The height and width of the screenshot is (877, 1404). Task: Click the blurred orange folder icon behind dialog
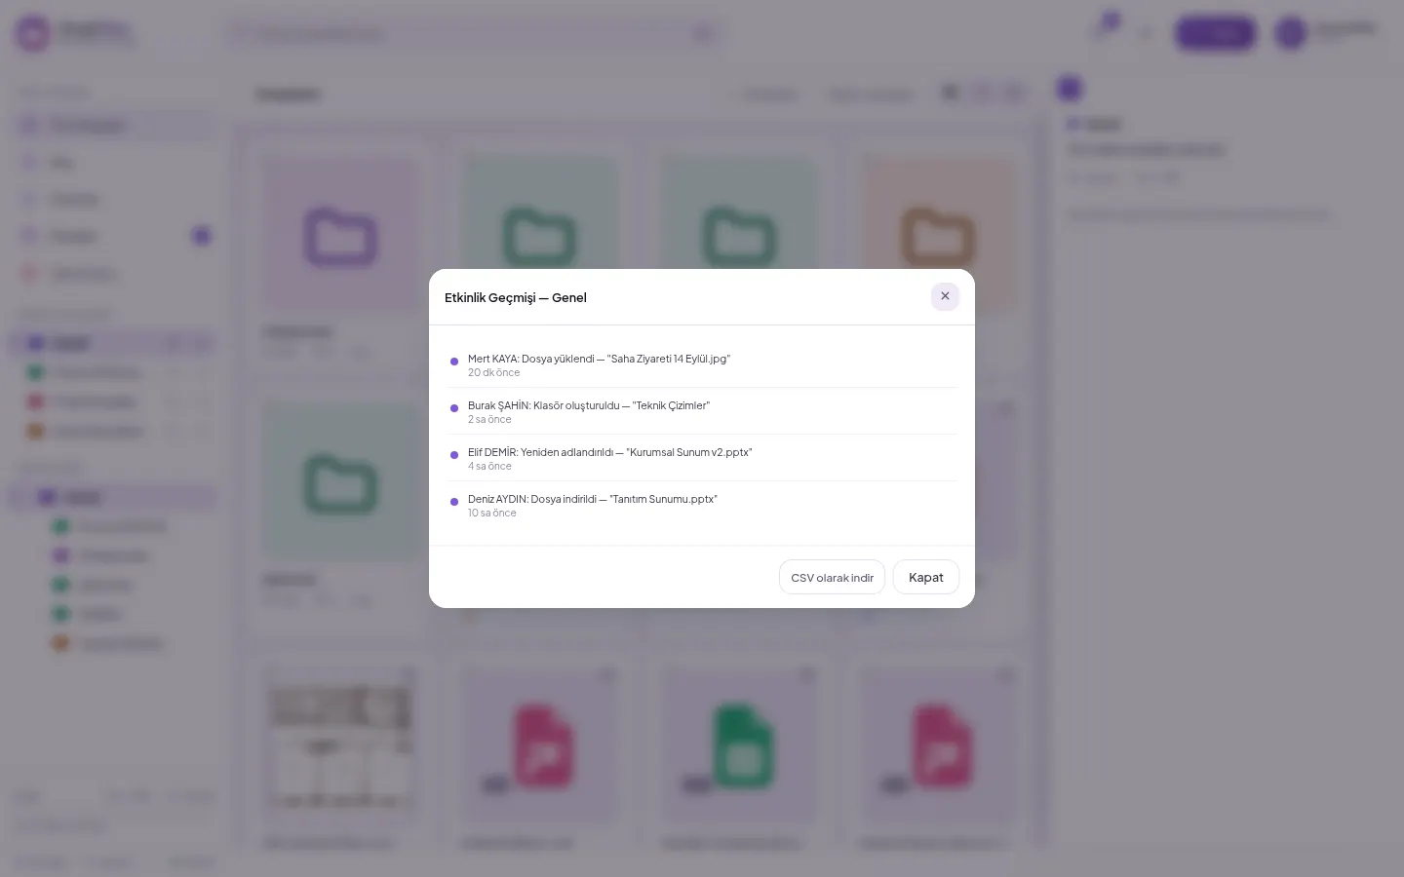point(938,237)
